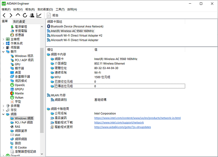Open the 檔案(F) menu
The height and width of the screenshot is (157, 218).
pos(6,9)
